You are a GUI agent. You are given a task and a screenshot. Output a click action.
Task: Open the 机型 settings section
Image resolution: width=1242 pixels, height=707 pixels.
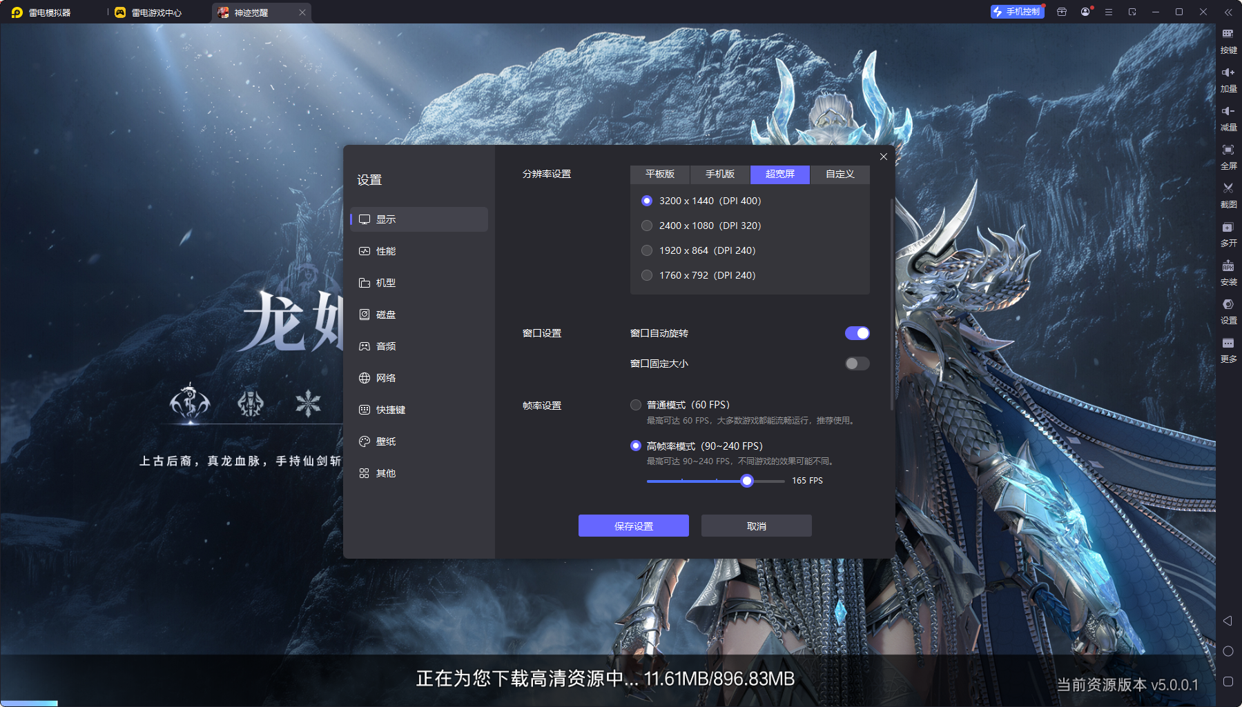(419, 283)
